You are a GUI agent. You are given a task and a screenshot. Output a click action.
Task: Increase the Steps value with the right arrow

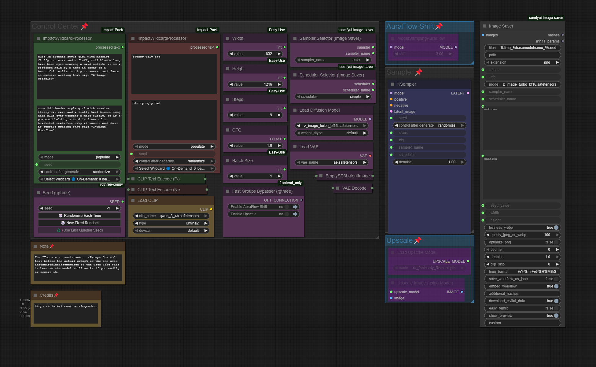click(279, 115)
